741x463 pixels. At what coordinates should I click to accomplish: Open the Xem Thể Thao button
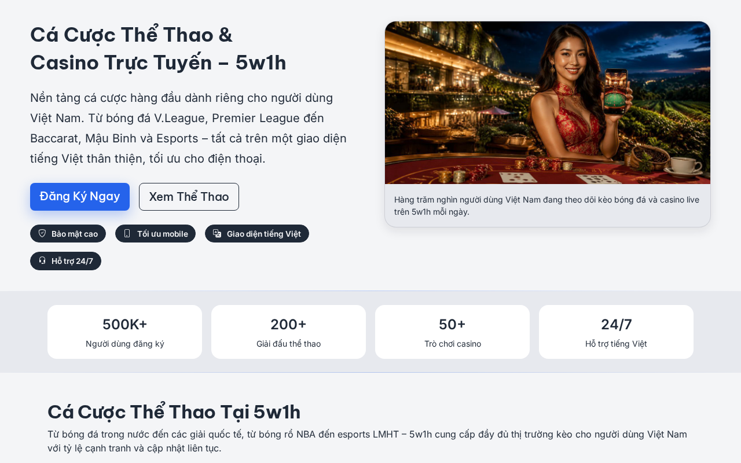tap(189, 197)
